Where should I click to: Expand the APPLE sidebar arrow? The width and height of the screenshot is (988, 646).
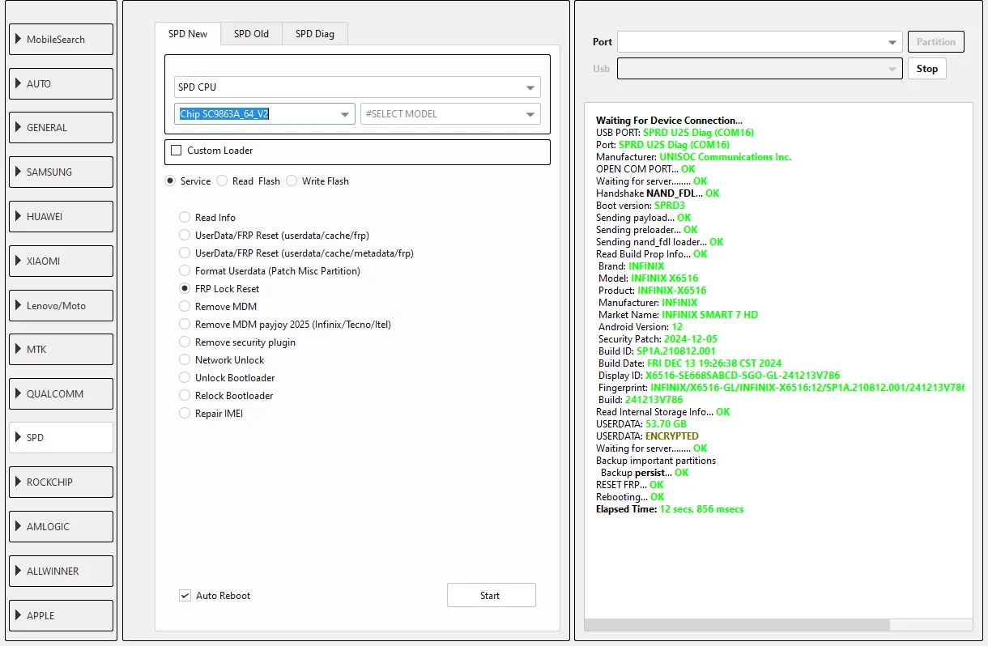(19, 616)
